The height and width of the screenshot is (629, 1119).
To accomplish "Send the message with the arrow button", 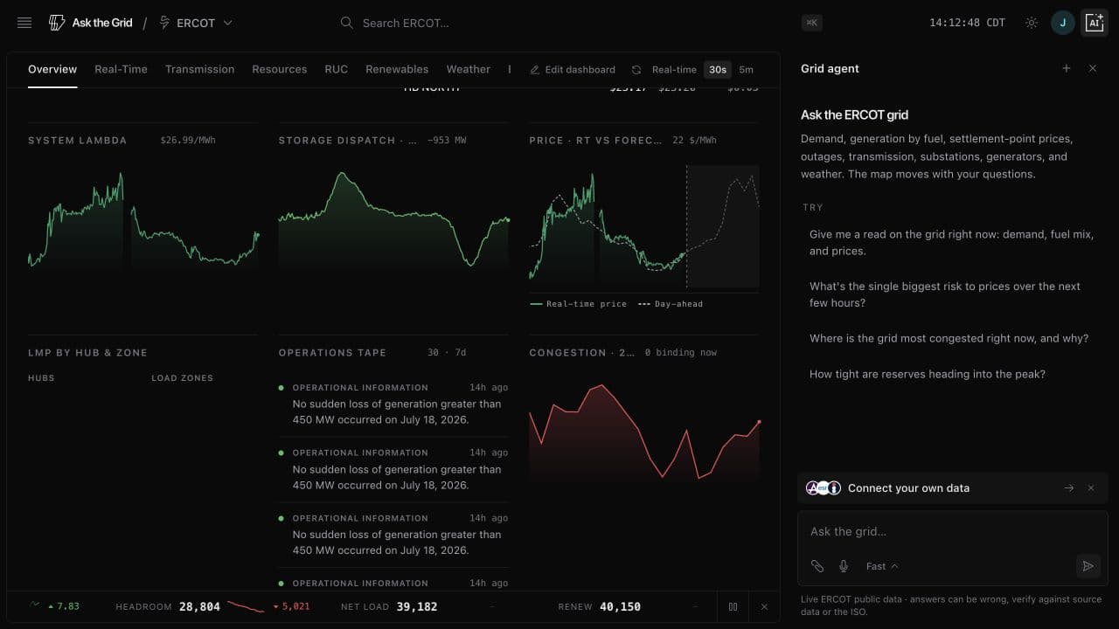I will tap(1088, 566).
